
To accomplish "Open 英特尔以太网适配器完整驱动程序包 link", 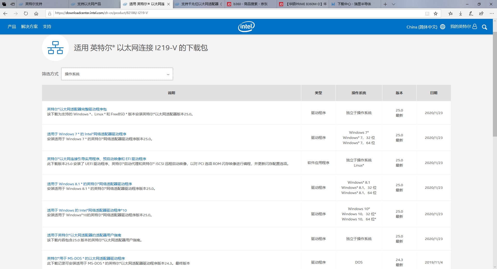I will (x=77, y=109).
